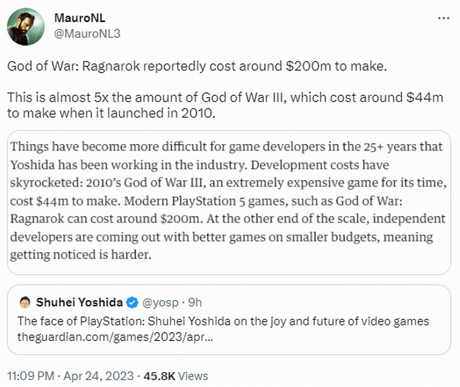Viewport: 460px width, 387px height.
Task: Click the God of War III paragraph
Action: (225, 105)
